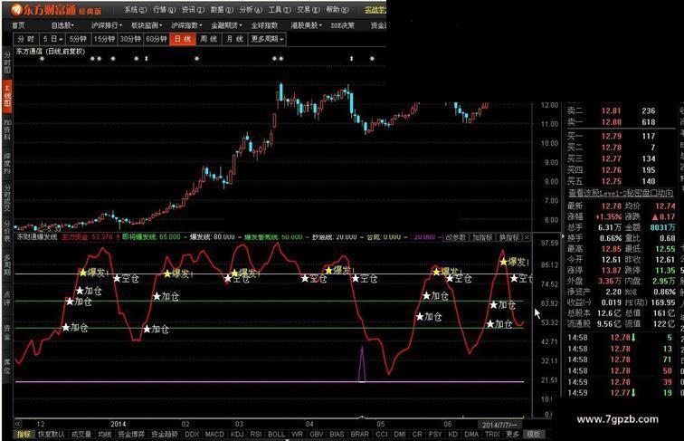Click the 模板 template button

point(534,434)
